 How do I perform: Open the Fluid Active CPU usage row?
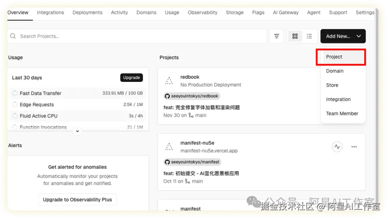point(78,116)
